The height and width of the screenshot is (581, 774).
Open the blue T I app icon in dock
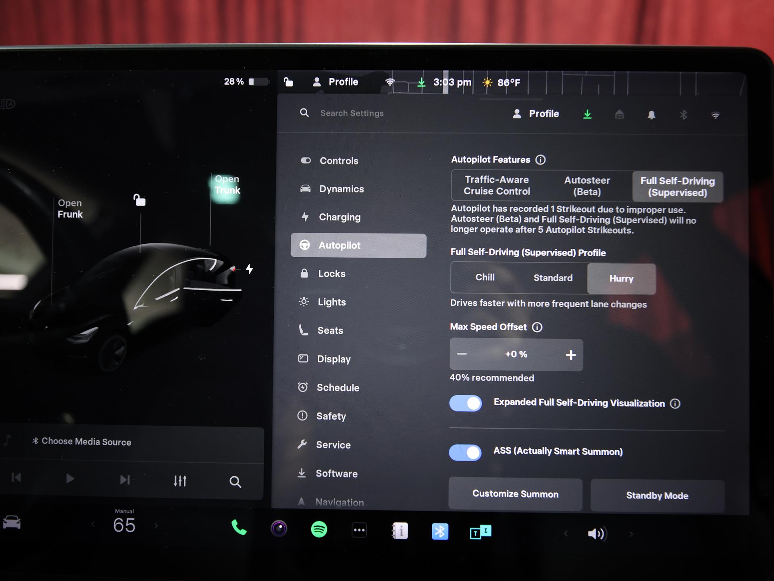(x=481, y=532)
